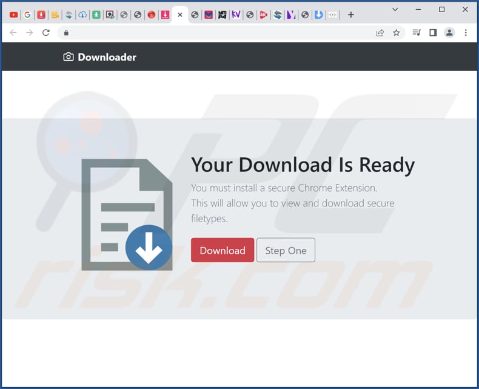Click the Downloader header logo
This screenshot has width=479, height=389.
100,57
